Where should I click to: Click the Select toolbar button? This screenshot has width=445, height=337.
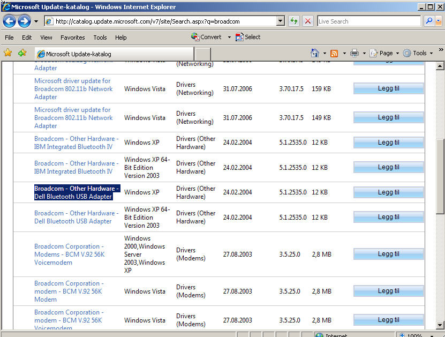[x=248, y=37]
